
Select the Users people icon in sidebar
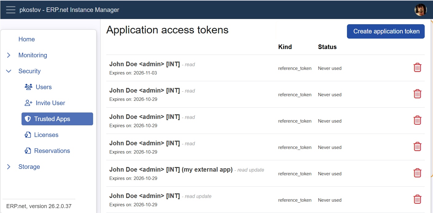click(28, 87)
